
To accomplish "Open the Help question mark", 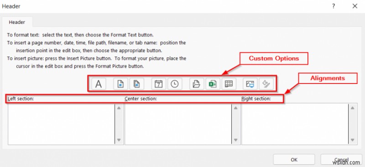I will coord(334,6).
